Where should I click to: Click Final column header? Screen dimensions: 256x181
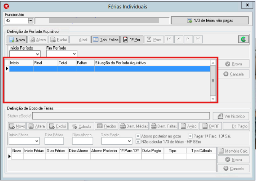tap(46, 63)
